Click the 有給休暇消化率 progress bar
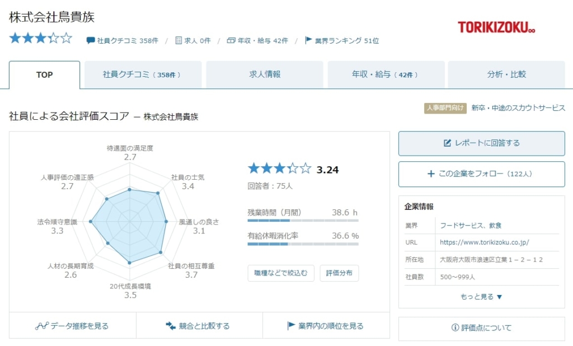 pyautogui.click(x=303, y=244)
